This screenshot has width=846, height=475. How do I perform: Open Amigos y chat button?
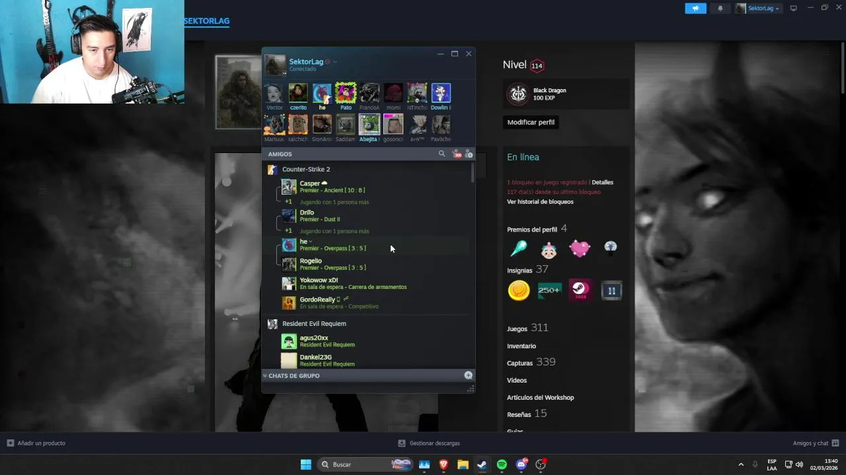[x=816, y=443]
